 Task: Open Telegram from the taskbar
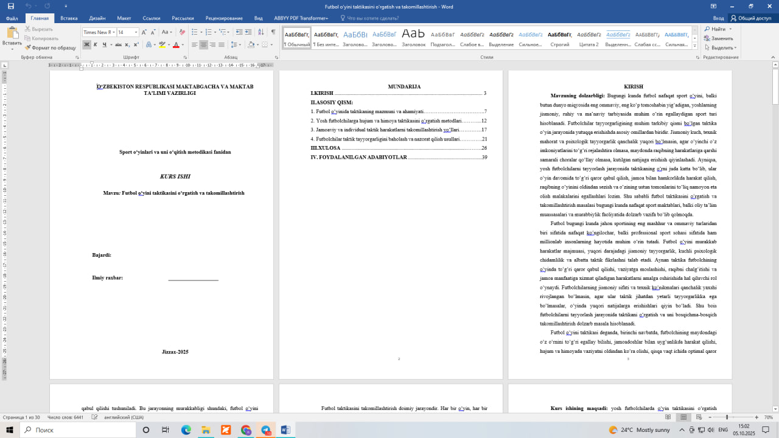click(266, 430)
